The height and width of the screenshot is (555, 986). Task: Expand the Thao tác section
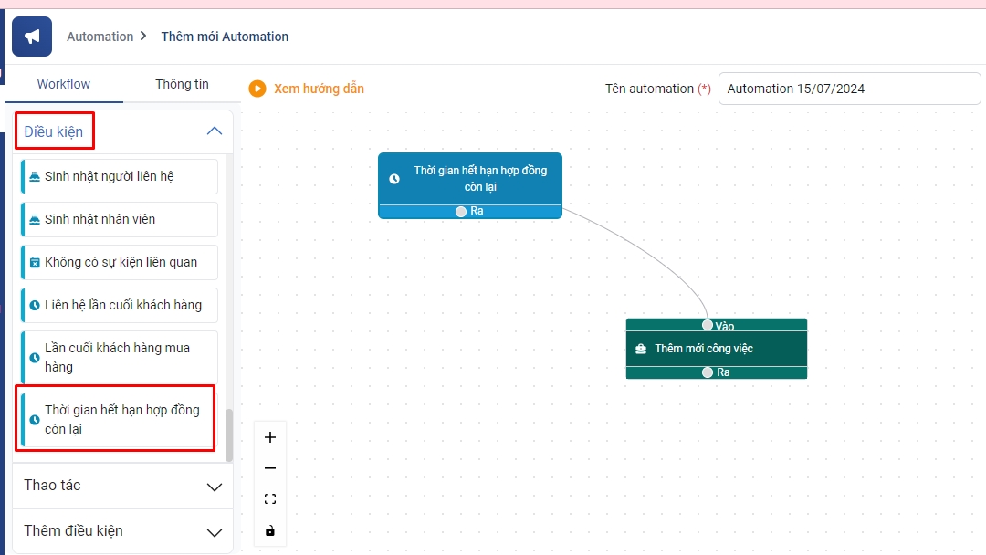click(x=215, y=487)
